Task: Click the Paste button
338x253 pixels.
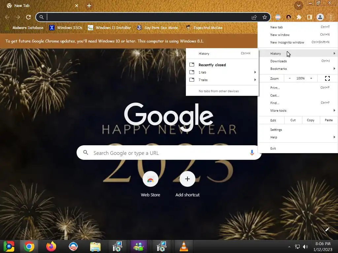Action: click(x=328, y=120)
